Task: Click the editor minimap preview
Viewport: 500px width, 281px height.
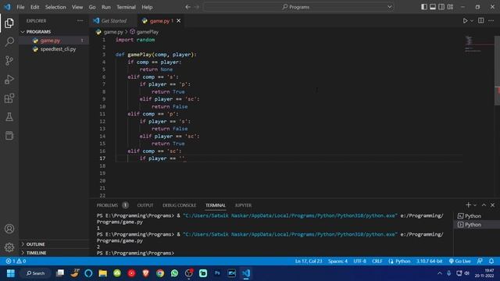Action: point(479,44)
